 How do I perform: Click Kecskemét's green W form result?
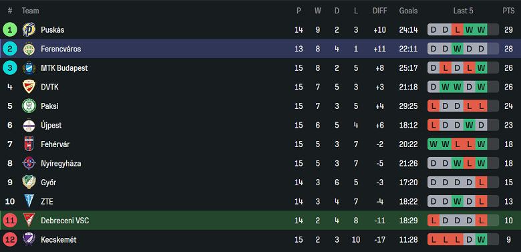point(481,240)
